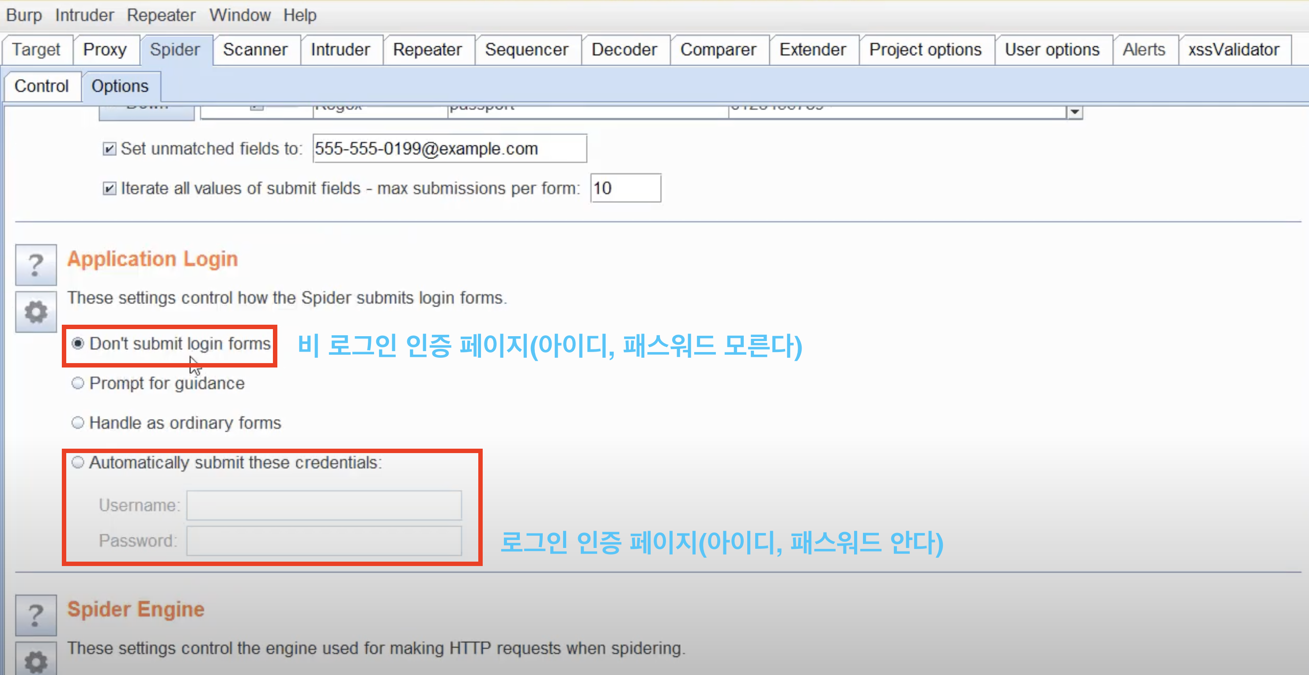Image resolution: width=1309 pixels, height=675 pixels.
Task: Click the Username credentials field
Action: pyautogui.click(x=324, y=505)
